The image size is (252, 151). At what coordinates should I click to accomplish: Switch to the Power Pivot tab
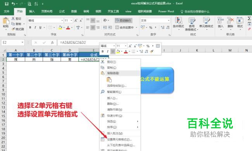(x=166, y=11)
